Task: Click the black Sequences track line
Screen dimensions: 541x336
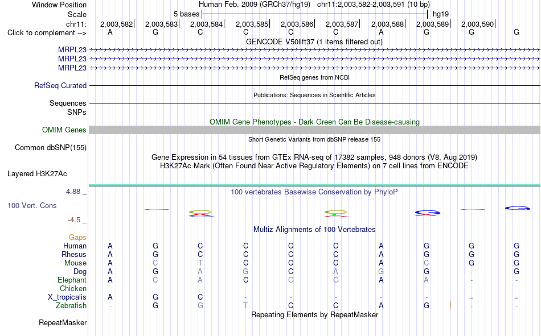Action: pos(314,103)
